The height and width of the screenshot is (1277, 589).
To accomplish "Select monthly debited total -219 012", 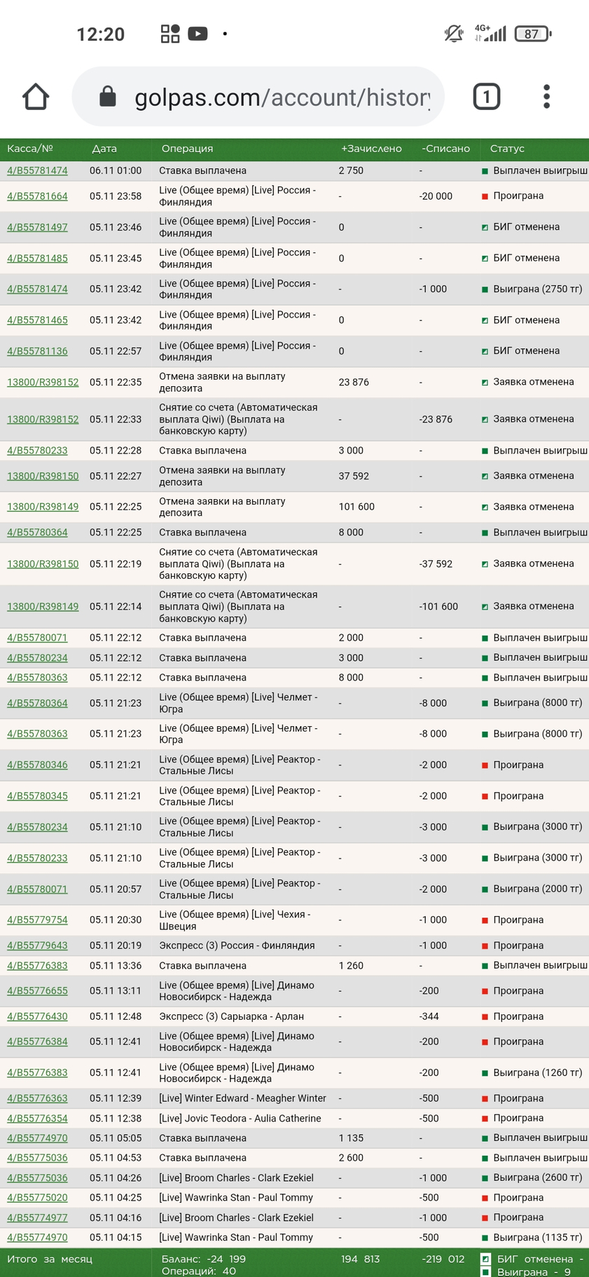I will tap(443, 1259).
